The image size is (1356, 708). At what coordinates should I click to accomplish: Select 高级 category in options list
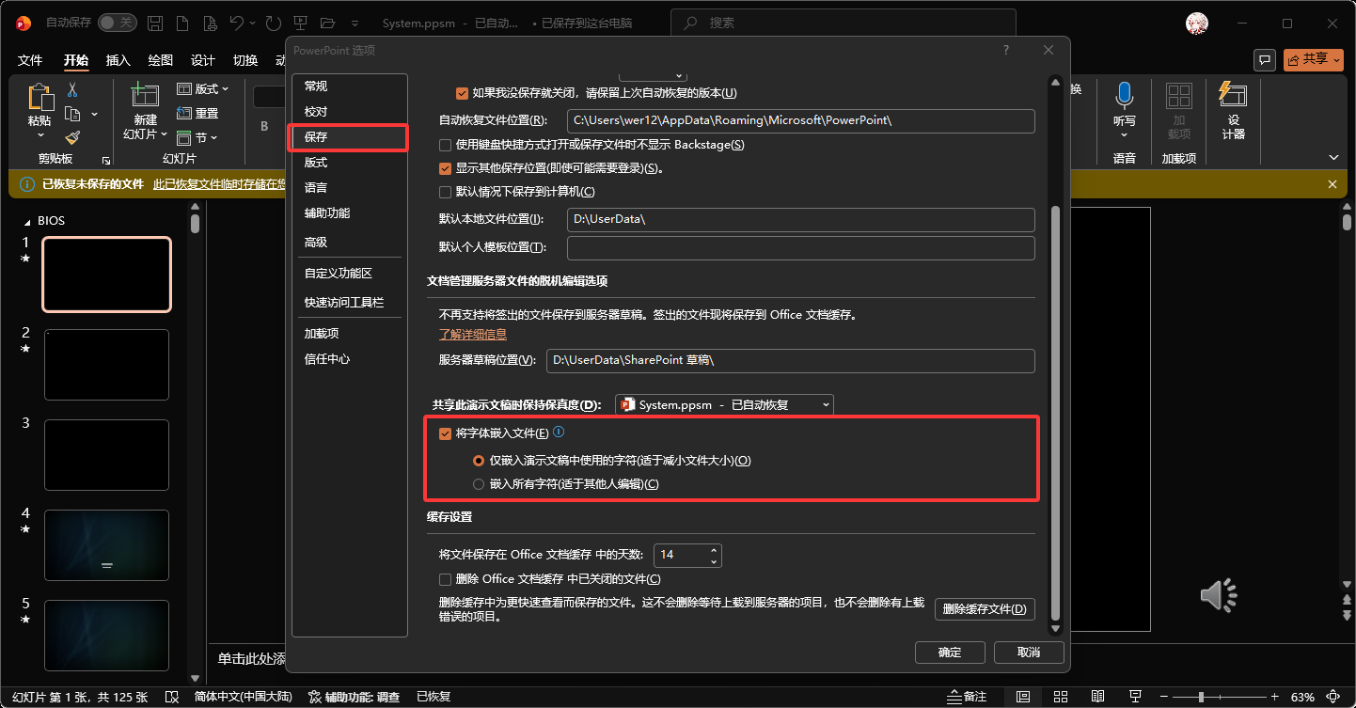(x=348, y=242)
